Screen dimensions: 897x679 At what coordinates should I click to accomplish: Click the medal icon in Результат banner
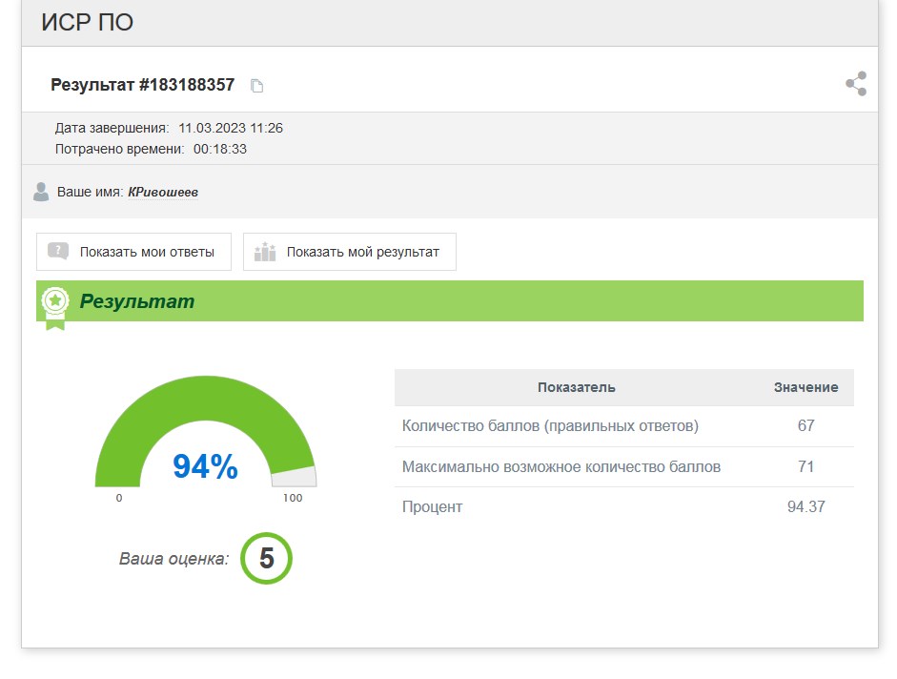(x=55, y=303)
